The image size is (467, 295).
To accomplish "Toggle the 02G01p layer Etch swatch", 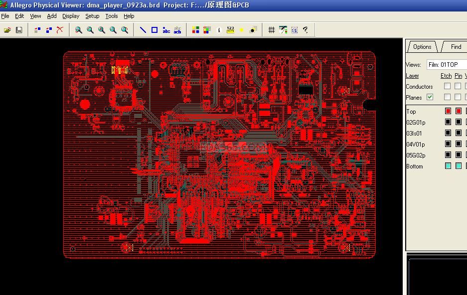I will coord(448,122).
